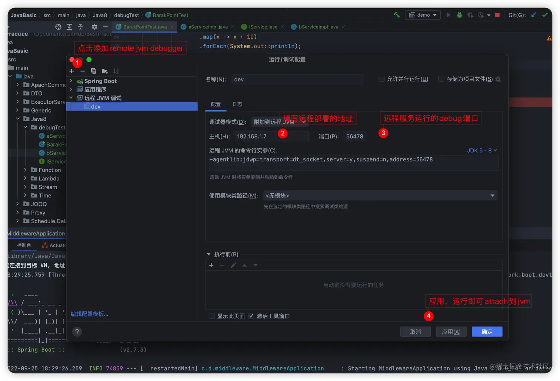
Task: Click the JVM command line arguments text
Action: [321, 160]
